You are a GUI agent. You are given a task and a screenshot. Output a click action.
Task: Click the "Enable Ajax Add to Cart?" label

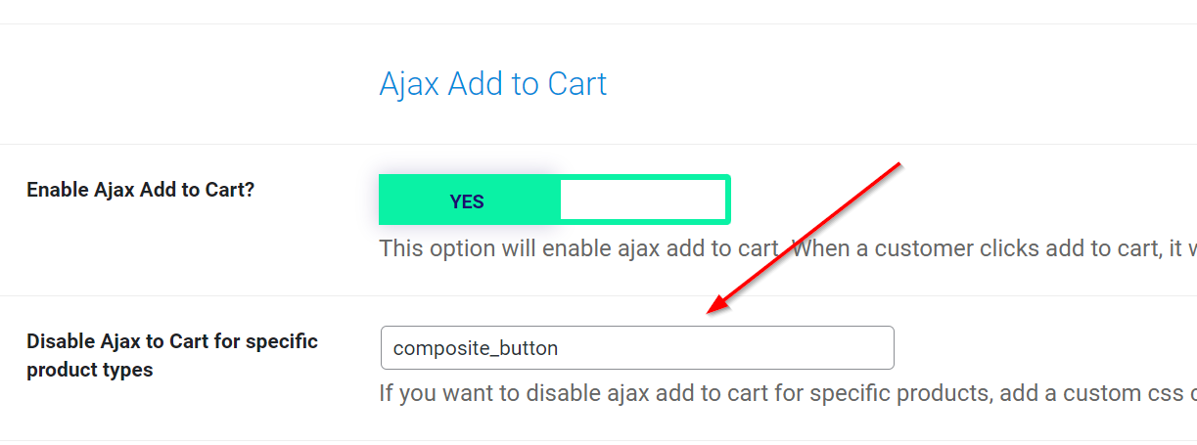click(140, 190)
